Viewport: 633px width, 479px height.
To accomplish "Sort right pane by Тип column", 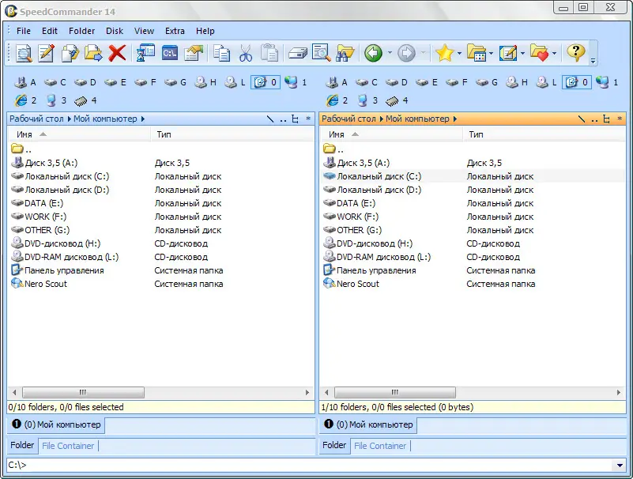I will pos(544,134).
